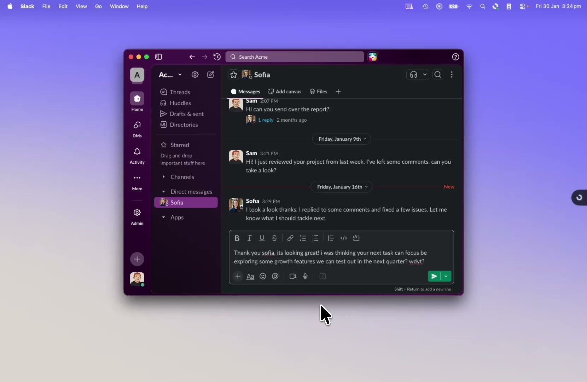This screenshot has height=382, width=587.
Task: Toggle the sidebar visibility
Action: click(159, 57)
